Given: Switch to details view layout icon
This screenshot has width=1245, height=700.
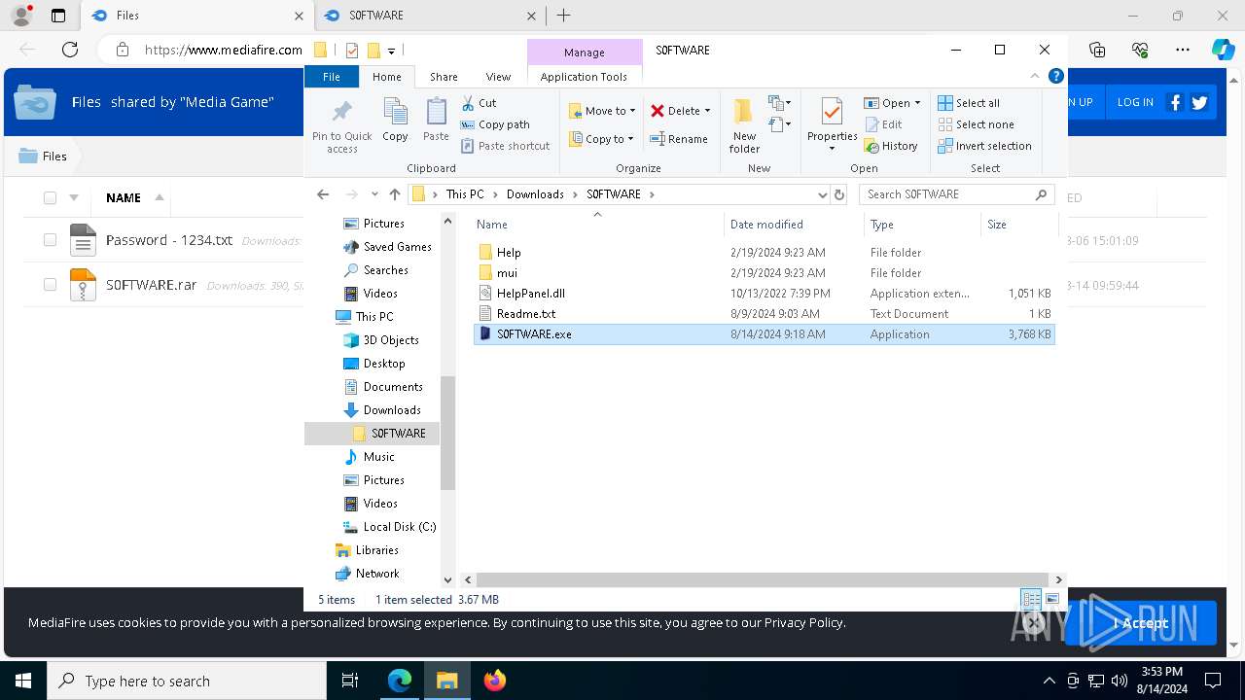Looking at the screenshot, I should (1031, 600).
